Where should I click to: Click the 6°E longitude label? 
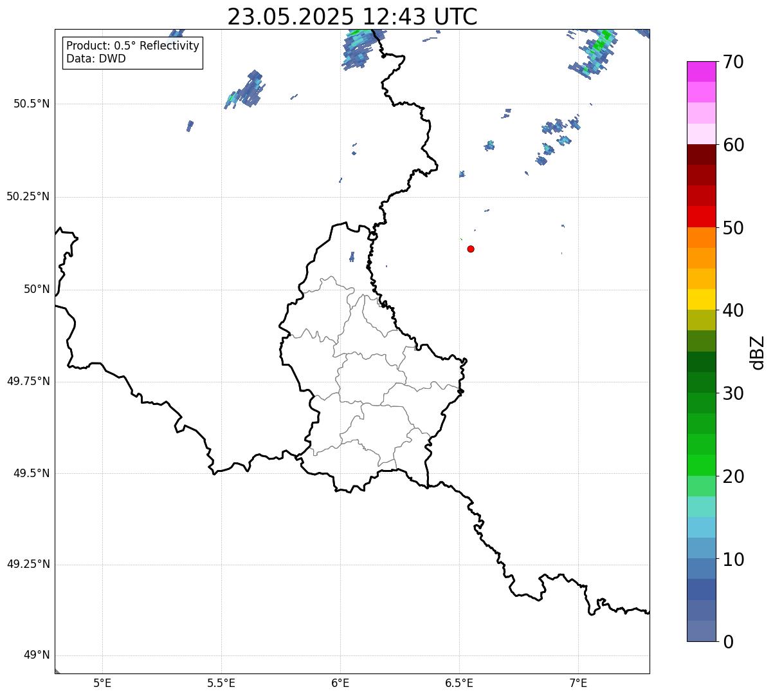[x=340, y=682]
